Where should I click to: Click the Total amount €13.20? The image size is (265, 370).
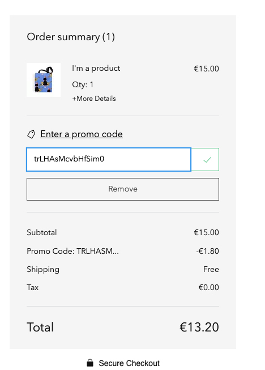(199, 327)
